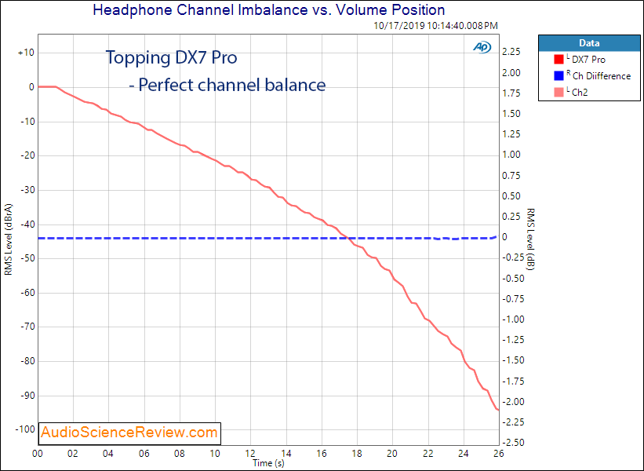The image size is (644, 471).
Task: Click the '20' tick on the time axis
Action: point(392,454)
